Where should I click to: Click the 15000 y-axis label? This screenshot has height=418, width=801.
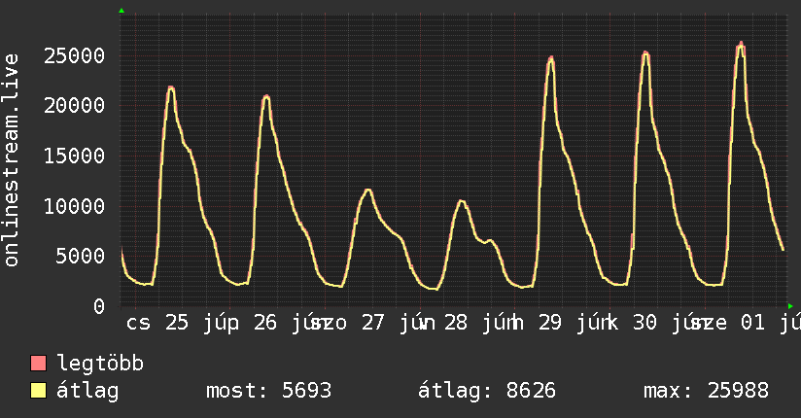[x=75, y=156]
